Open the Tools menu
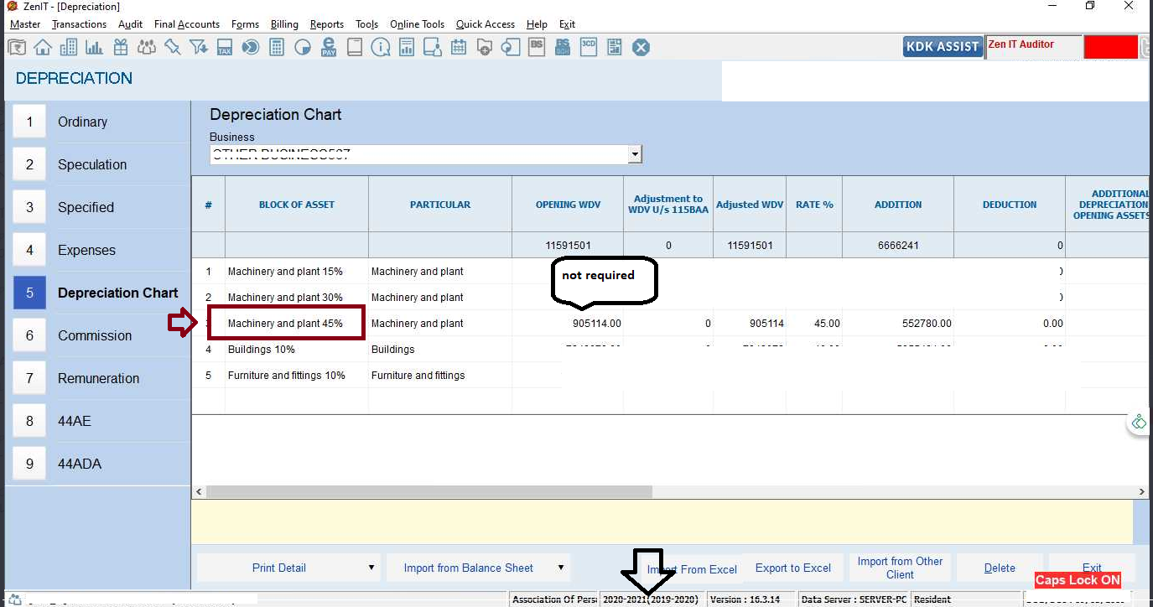 click(x=366, y=24)
